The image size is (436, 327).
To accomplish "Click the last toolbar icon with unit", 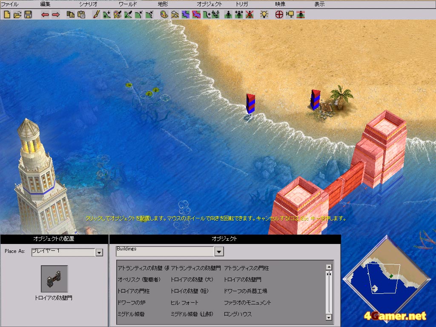I will [301, 14].
